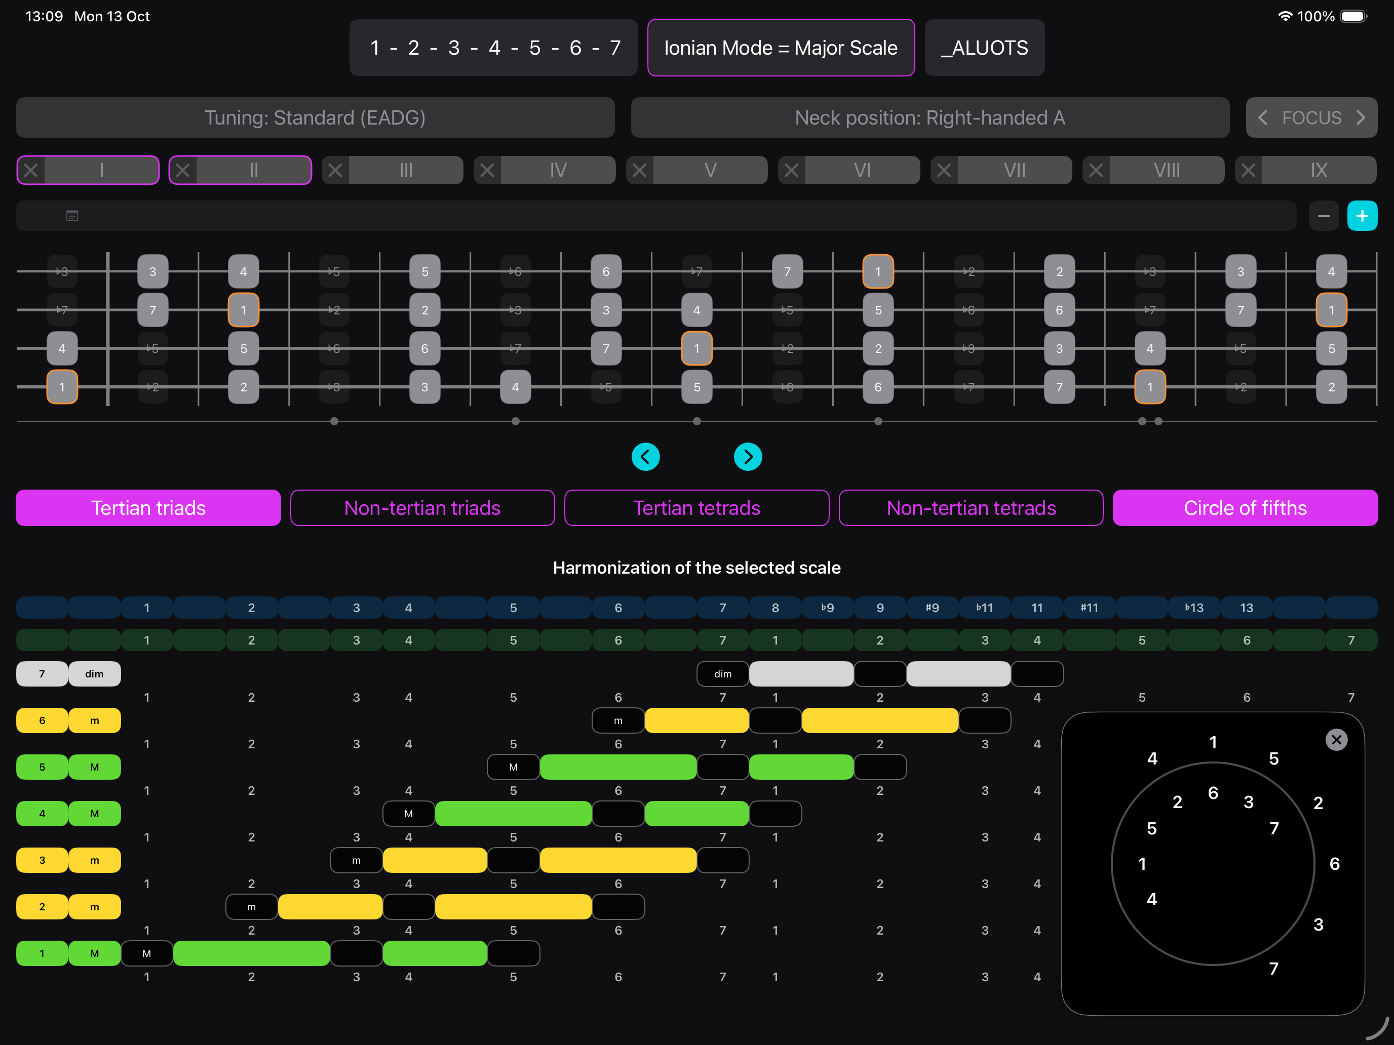Toggle position V button

coord(710,170)
